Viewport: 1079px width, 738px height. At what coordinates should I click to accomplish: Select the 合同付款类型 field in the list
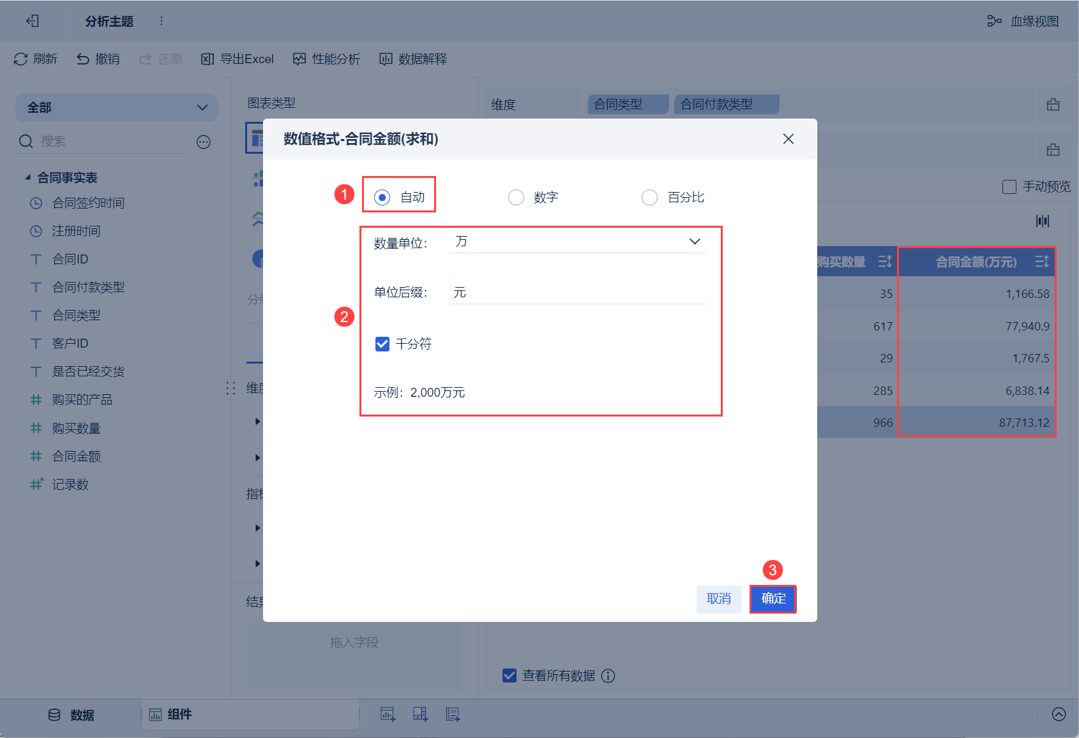[78, 287]
